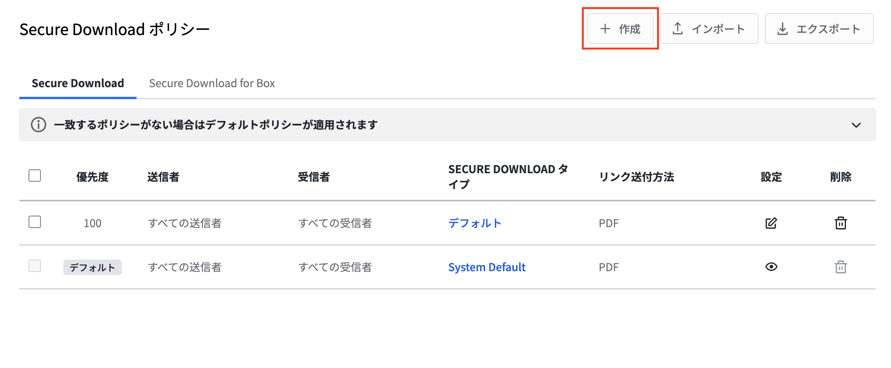Click the 設定 column header
The image size is (891, 368).
(x=771, y=177)
